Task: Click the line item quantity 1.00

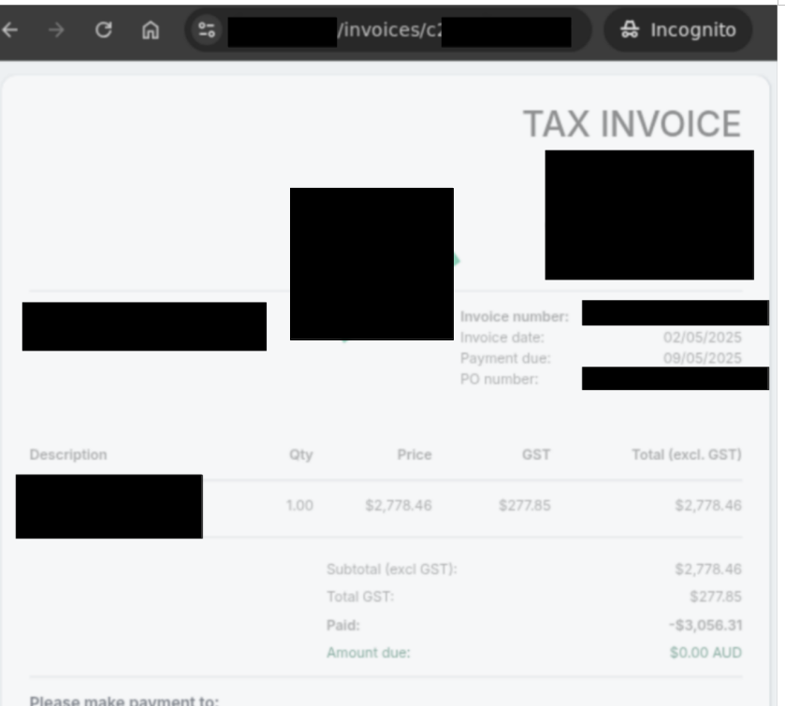Action: (x=299, y=506)
